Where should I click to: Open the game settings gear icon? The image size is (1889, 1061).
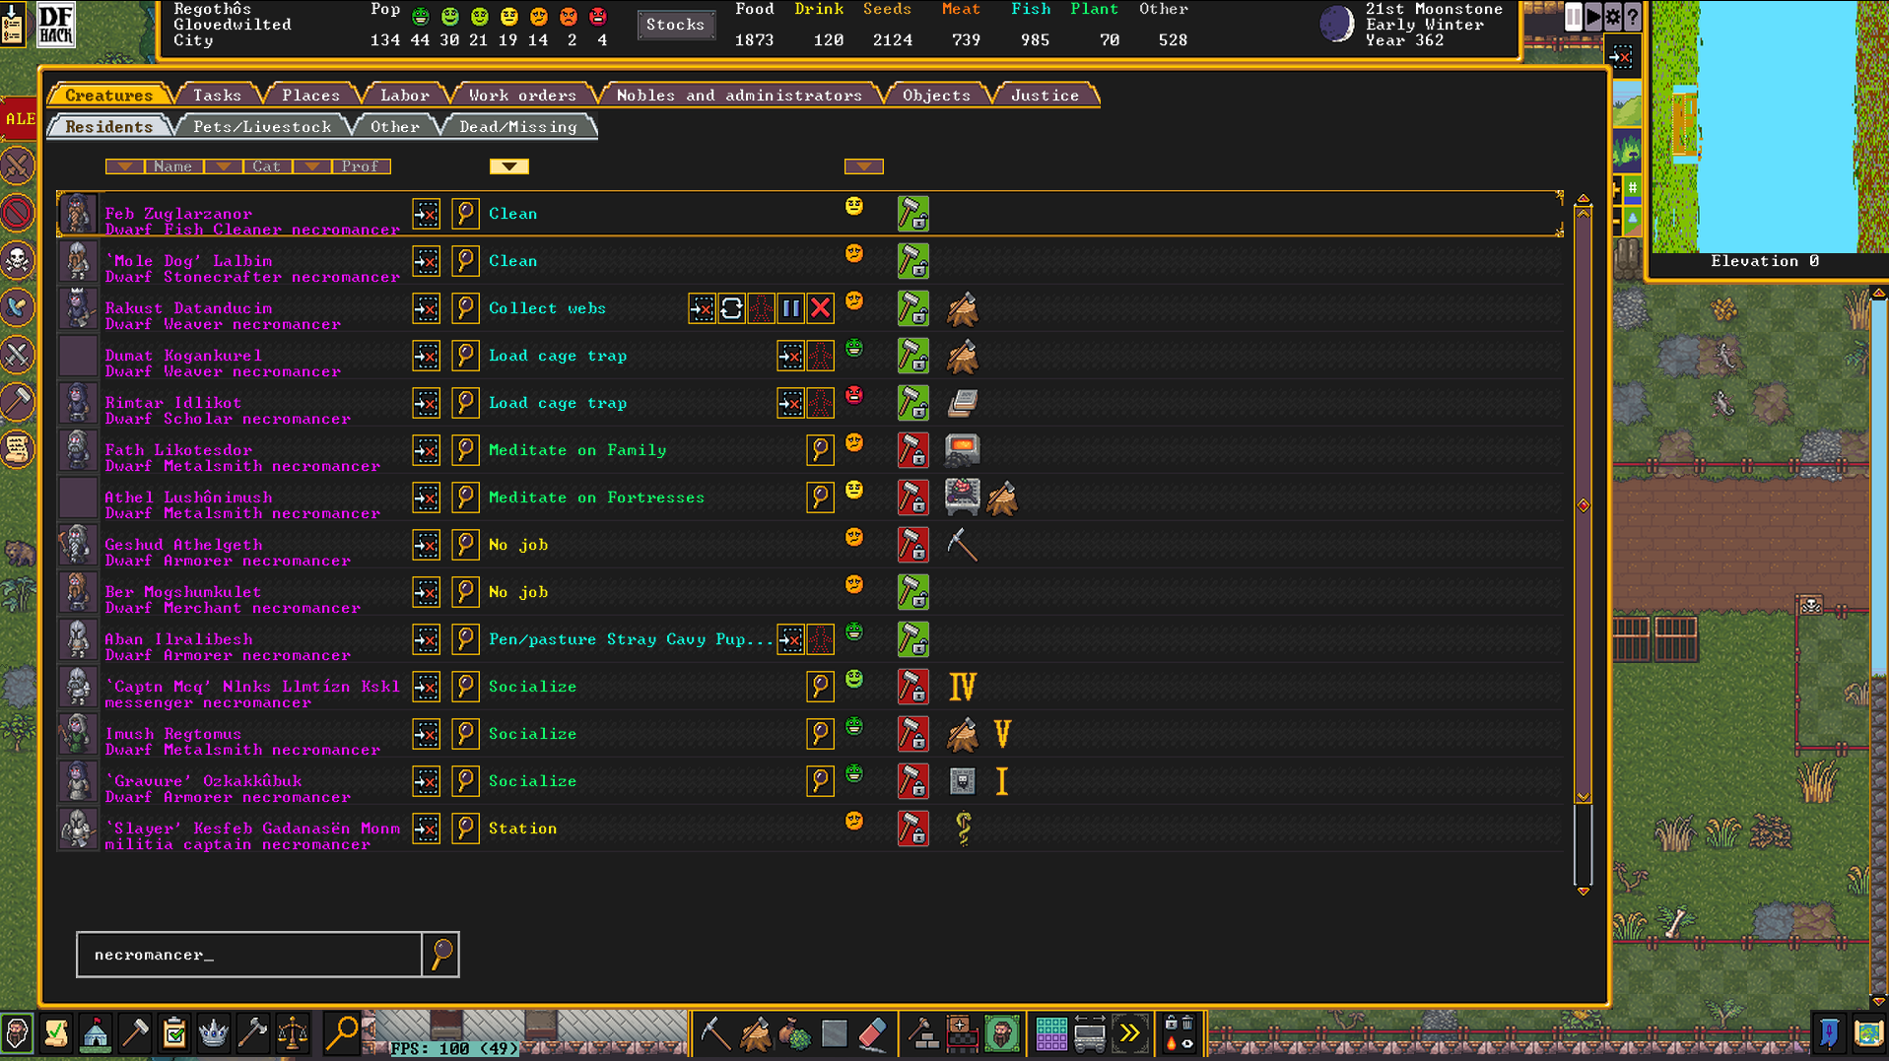click(1613, 16)
